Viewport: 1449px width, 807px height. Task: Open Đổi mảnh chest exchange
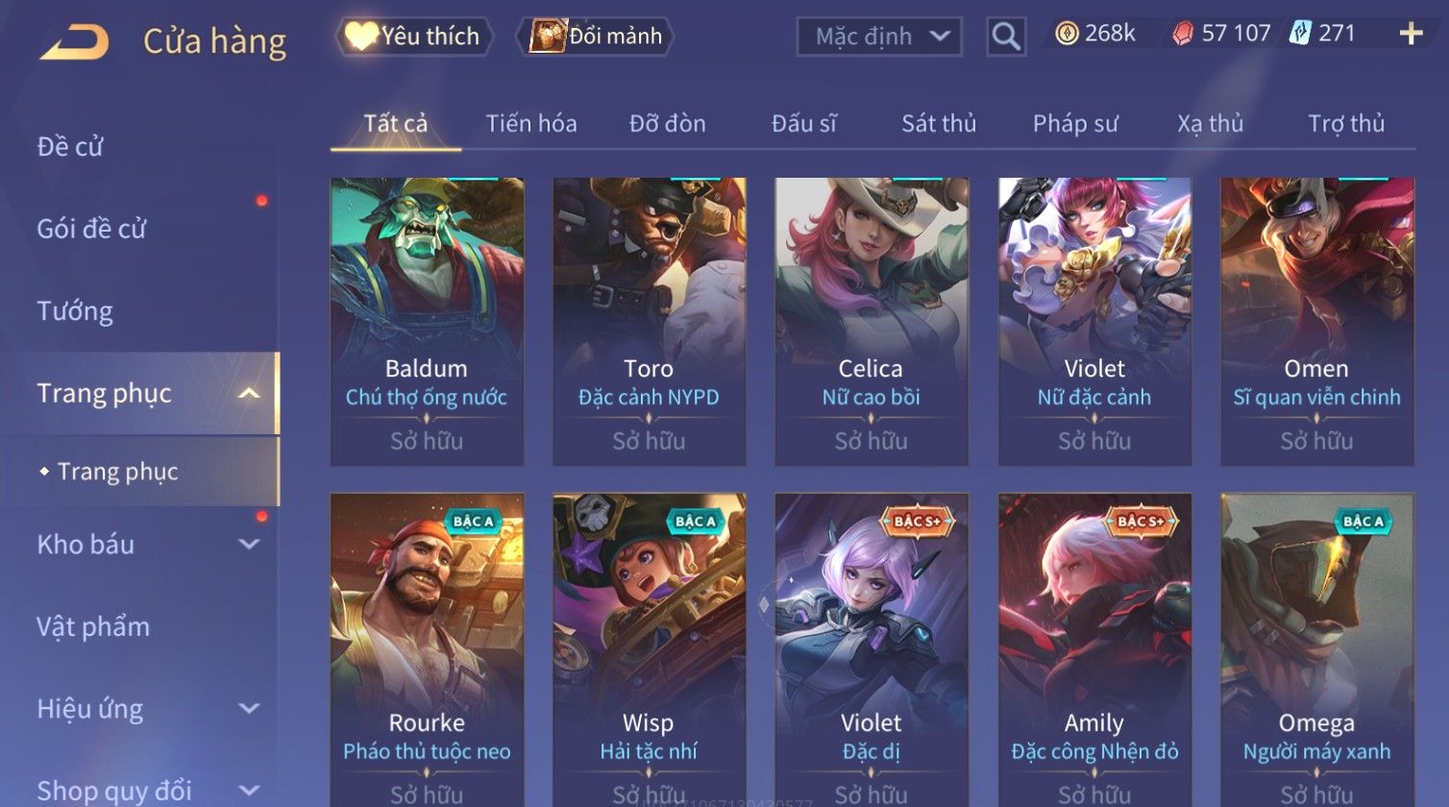pos(596,37)
